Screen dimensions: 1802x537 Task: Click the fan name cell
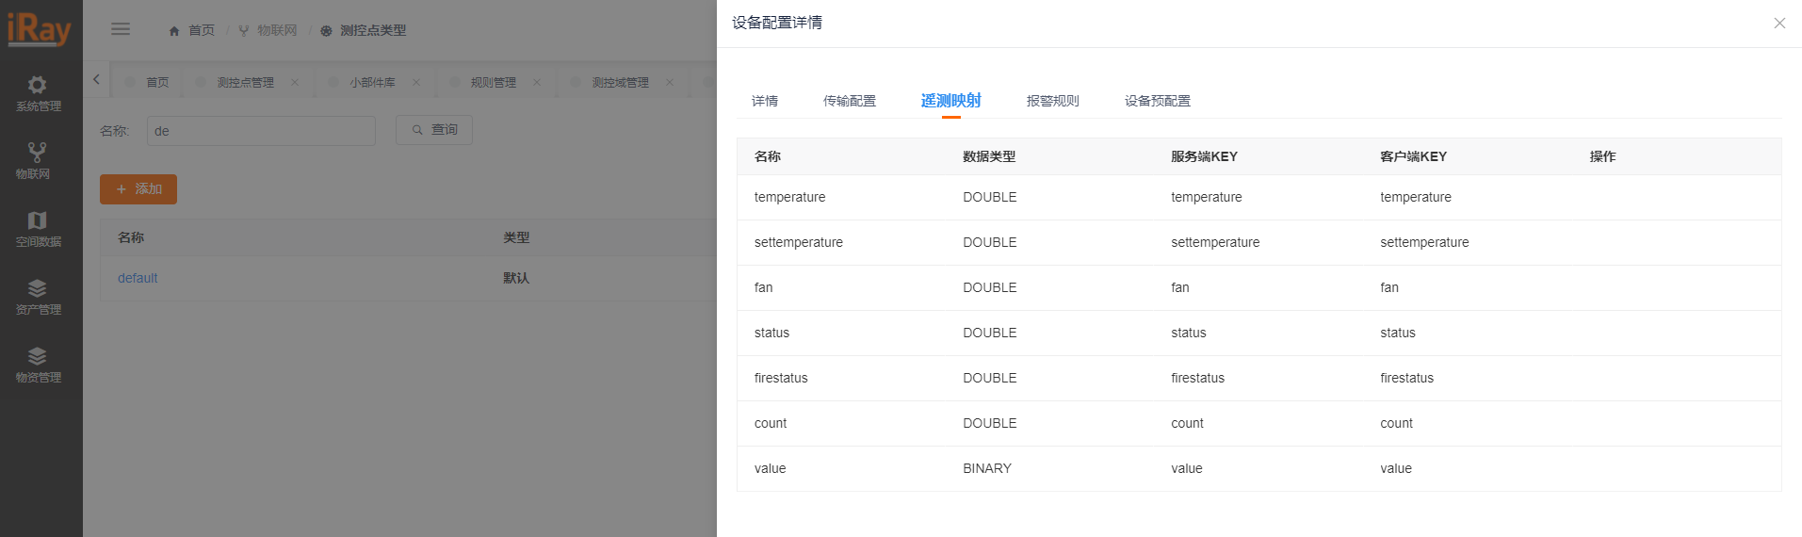click(x=764, y=287)
